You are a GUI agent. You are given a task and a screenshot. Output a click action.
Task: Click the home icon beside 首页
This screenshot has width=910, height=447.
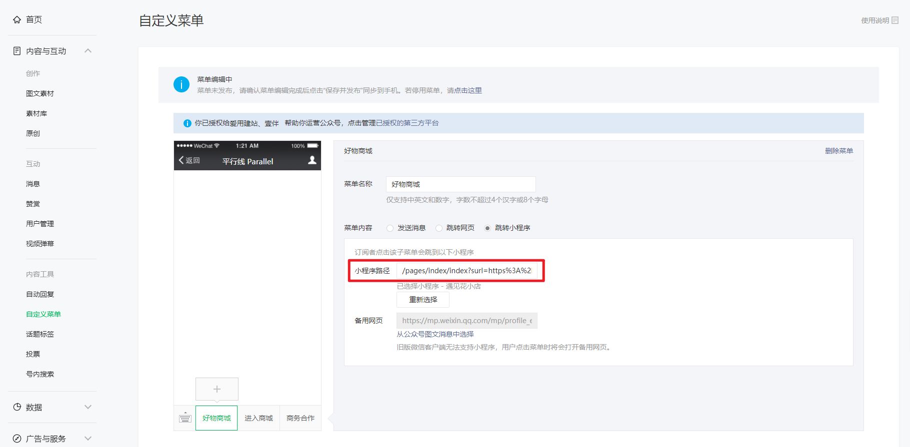click(x=17, y=19)
